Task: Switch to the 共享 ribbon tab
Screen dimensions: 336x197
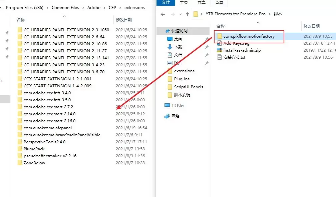Action: pyautogui.click(x=201, y=3)
